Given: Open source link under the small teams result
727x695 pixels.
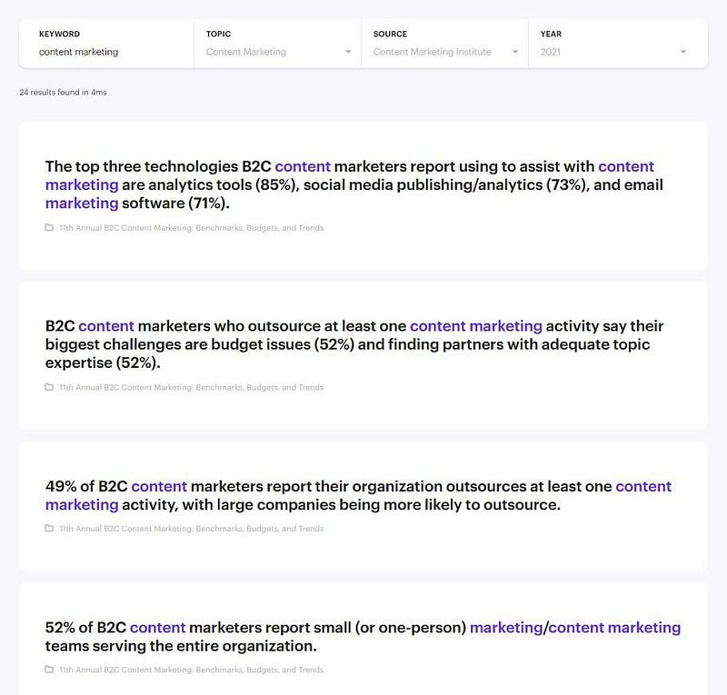Looking at the screenshot, I should [x=191, y=670].
